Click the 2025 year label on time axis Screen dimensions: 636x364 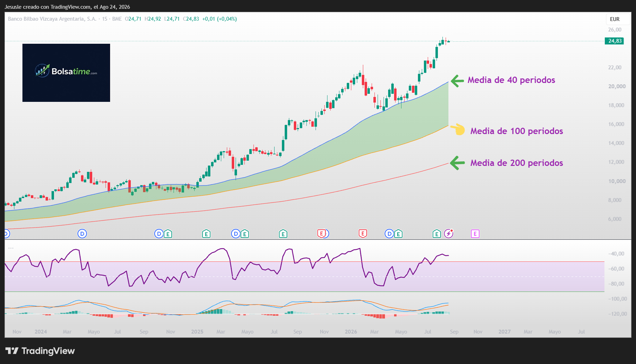[197, 332]
